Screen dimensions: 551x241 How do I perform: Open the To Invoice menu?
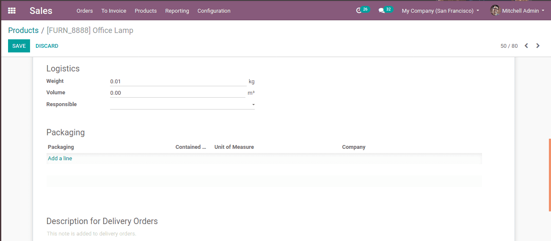point(114,11)
